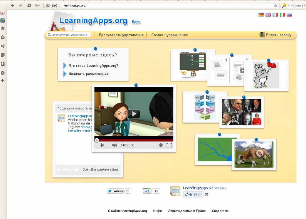
Task: Play the video using the center play overlay
Action: [134, 114]
